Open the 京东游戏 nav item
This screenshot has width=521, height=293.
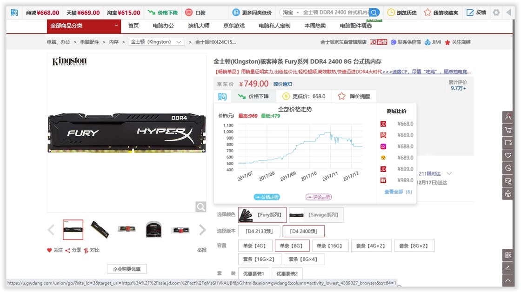pyautogui.click(x=234, y=26)
